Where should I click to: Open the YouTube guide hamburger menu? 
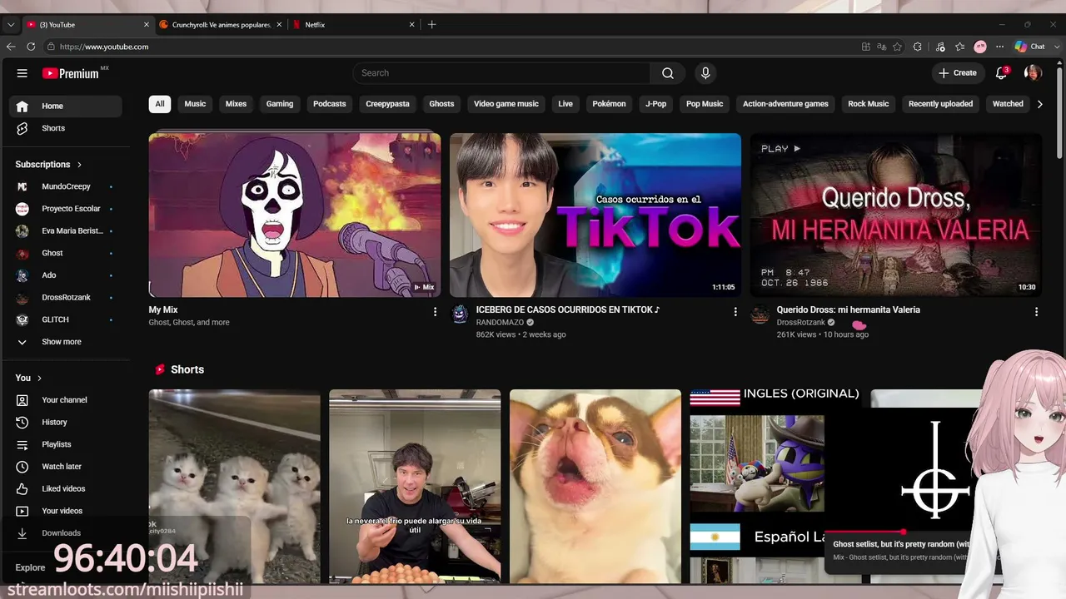[x=22, y=73]
